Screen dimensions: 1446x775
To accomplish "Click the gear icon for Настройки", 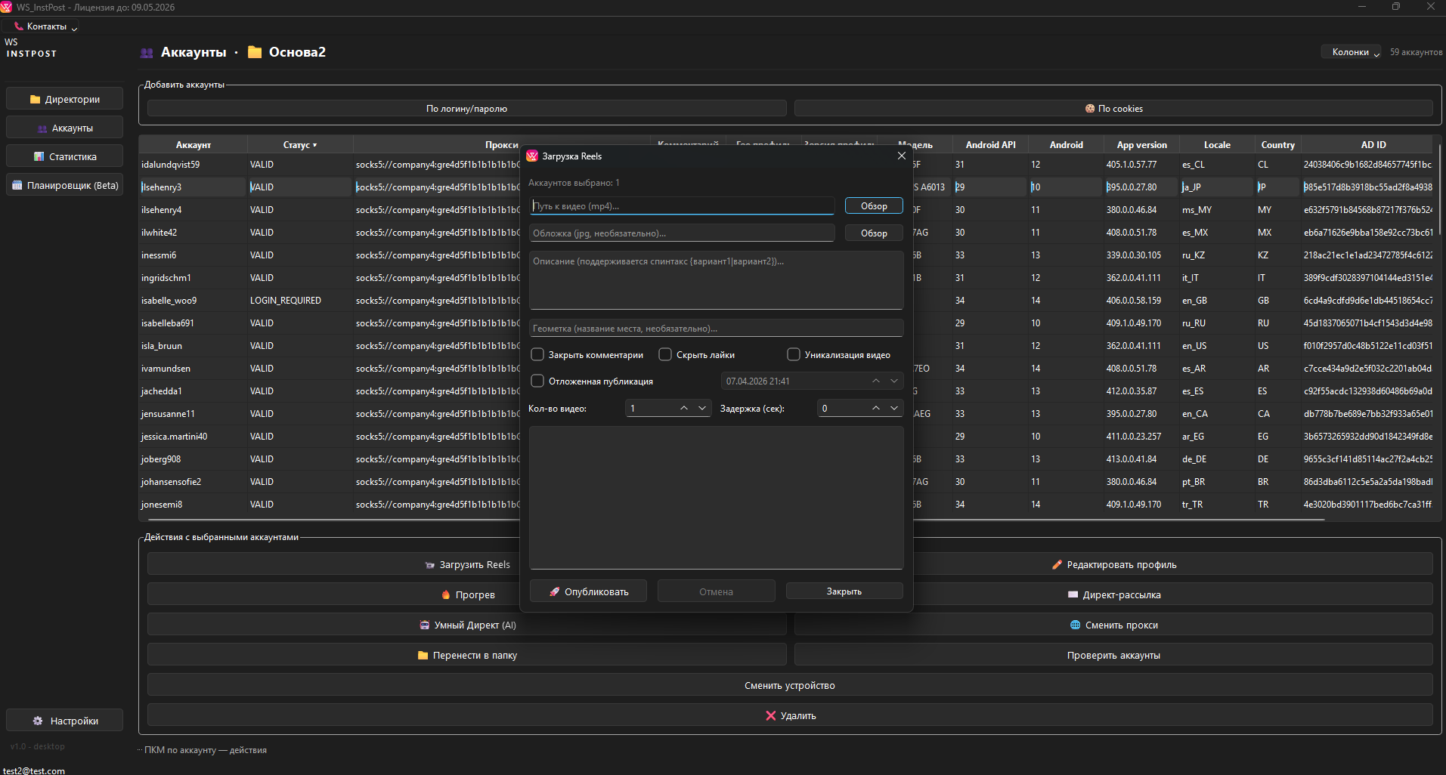I will [38, 721].
